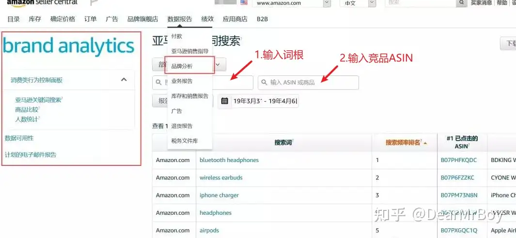
Task: Open the 确定价格 menu
Action: tap(63, 19)
